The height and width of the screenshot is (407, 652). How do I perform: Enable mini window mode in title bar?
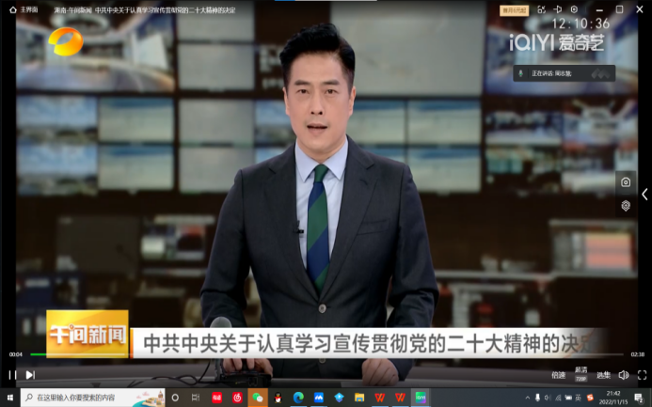coord(558,9)
